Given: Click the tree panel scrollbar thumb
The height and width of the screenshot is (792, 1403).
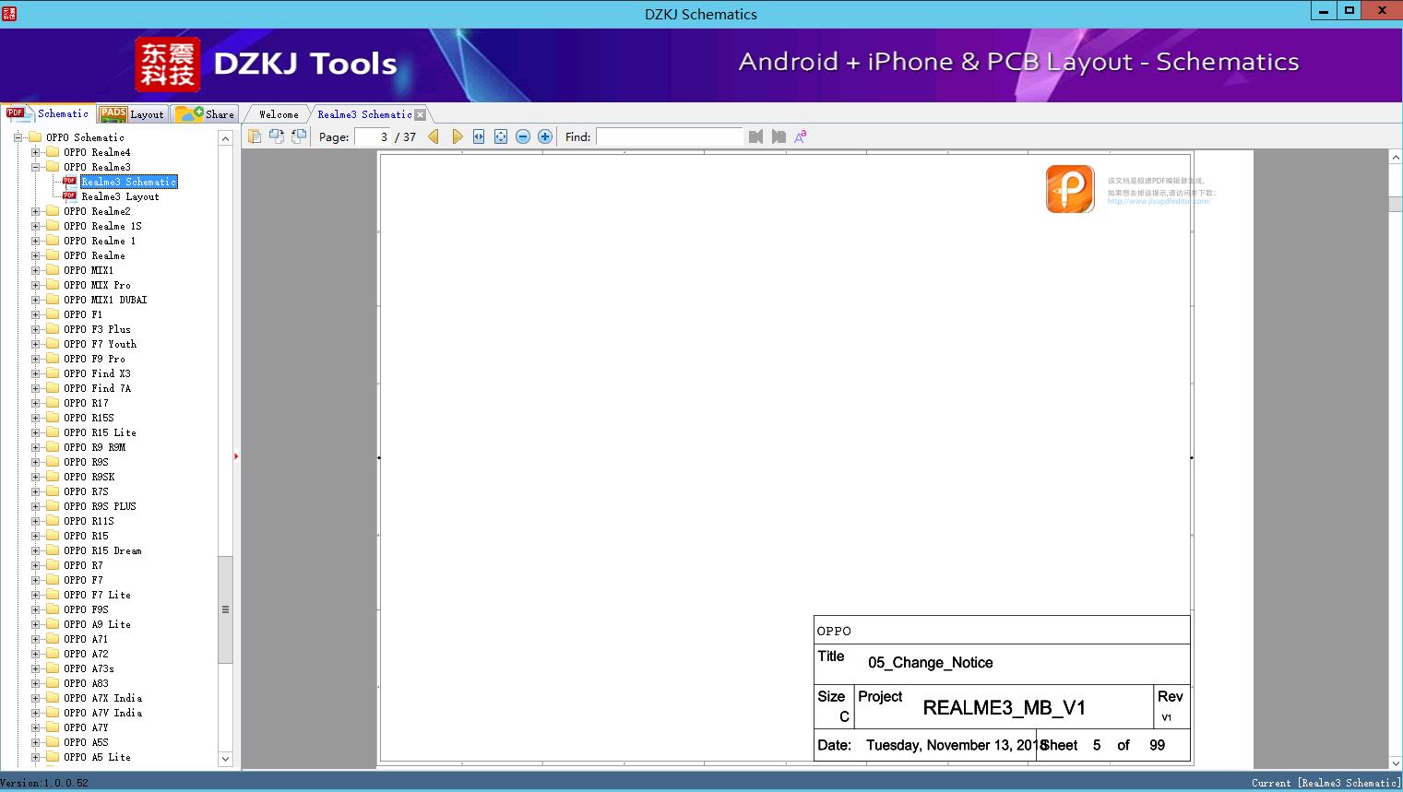Looking at the screenshot, I should coord(225,609).
